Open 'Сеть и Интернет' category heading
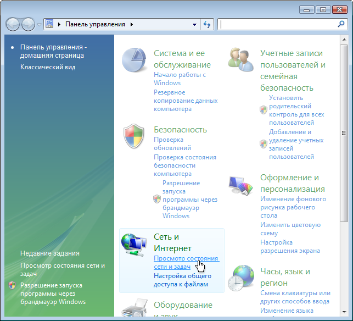This screenshot has height=321, width=353. [x=172, y=242]
